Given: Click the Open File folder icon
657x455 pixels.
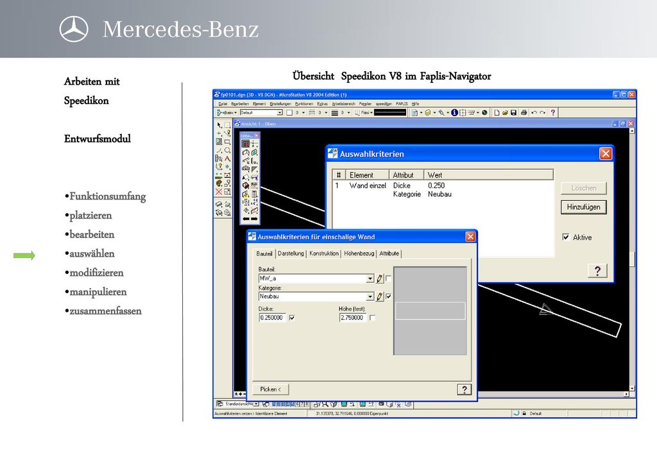Looking at the screenshot, I should (x=505, y=113).
